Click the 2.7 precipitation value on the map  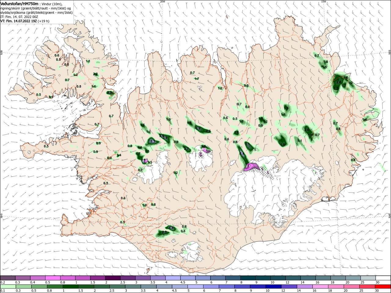pos(186,149)
